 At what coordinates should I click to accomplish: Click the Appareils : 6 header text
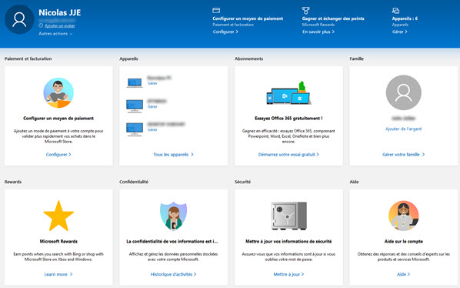coord(405,18)
